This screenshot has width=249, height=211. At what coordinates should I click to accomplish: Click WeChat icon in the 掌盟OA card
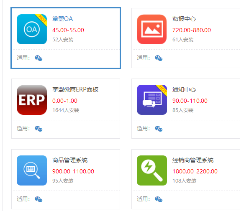click(39, 58)
